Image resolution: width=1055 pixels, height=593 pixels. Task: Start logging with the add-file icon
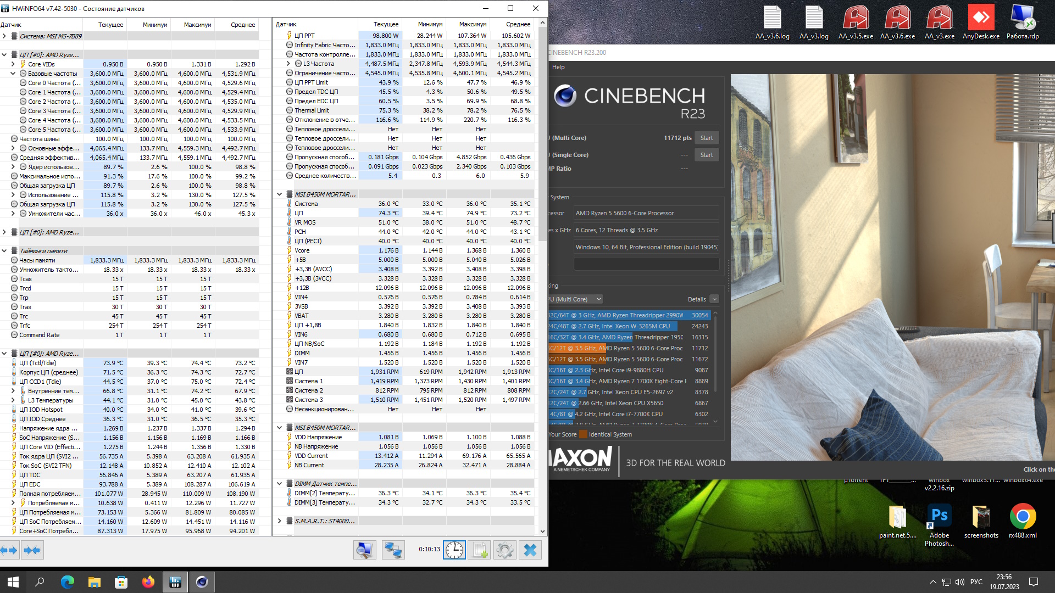click(x=479, y=550)
